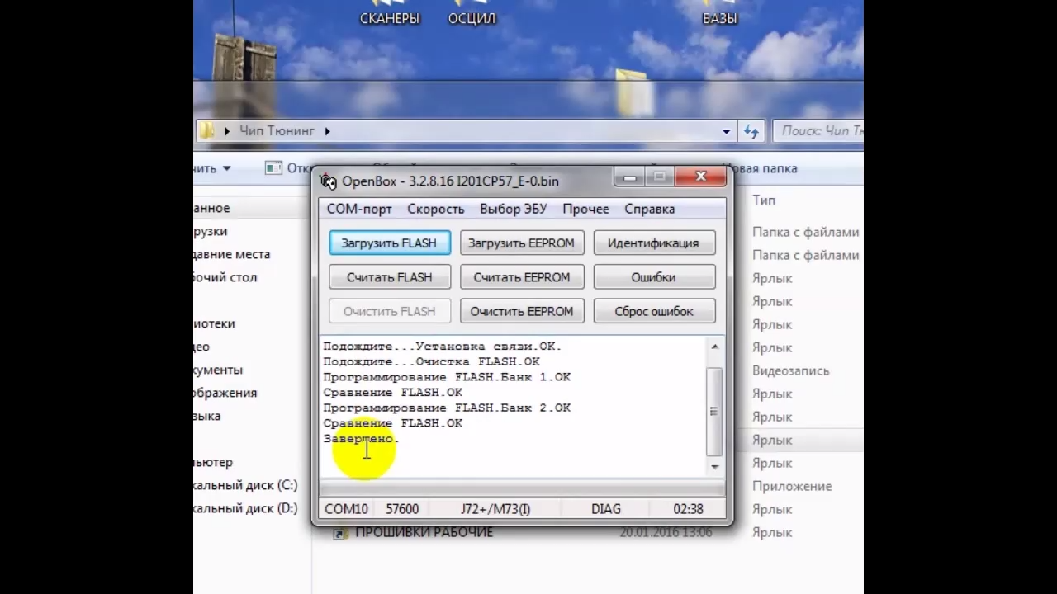Click the folder icon in address bar
The image size is (1057, 594).
207,130
